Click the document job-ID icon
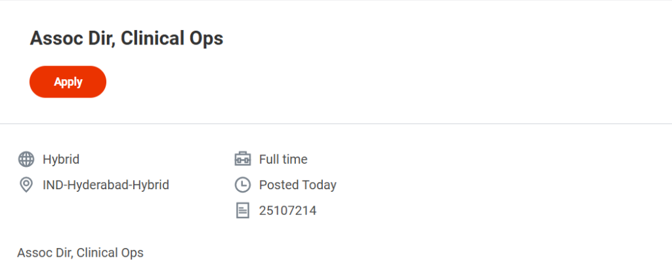 [243, 211]
